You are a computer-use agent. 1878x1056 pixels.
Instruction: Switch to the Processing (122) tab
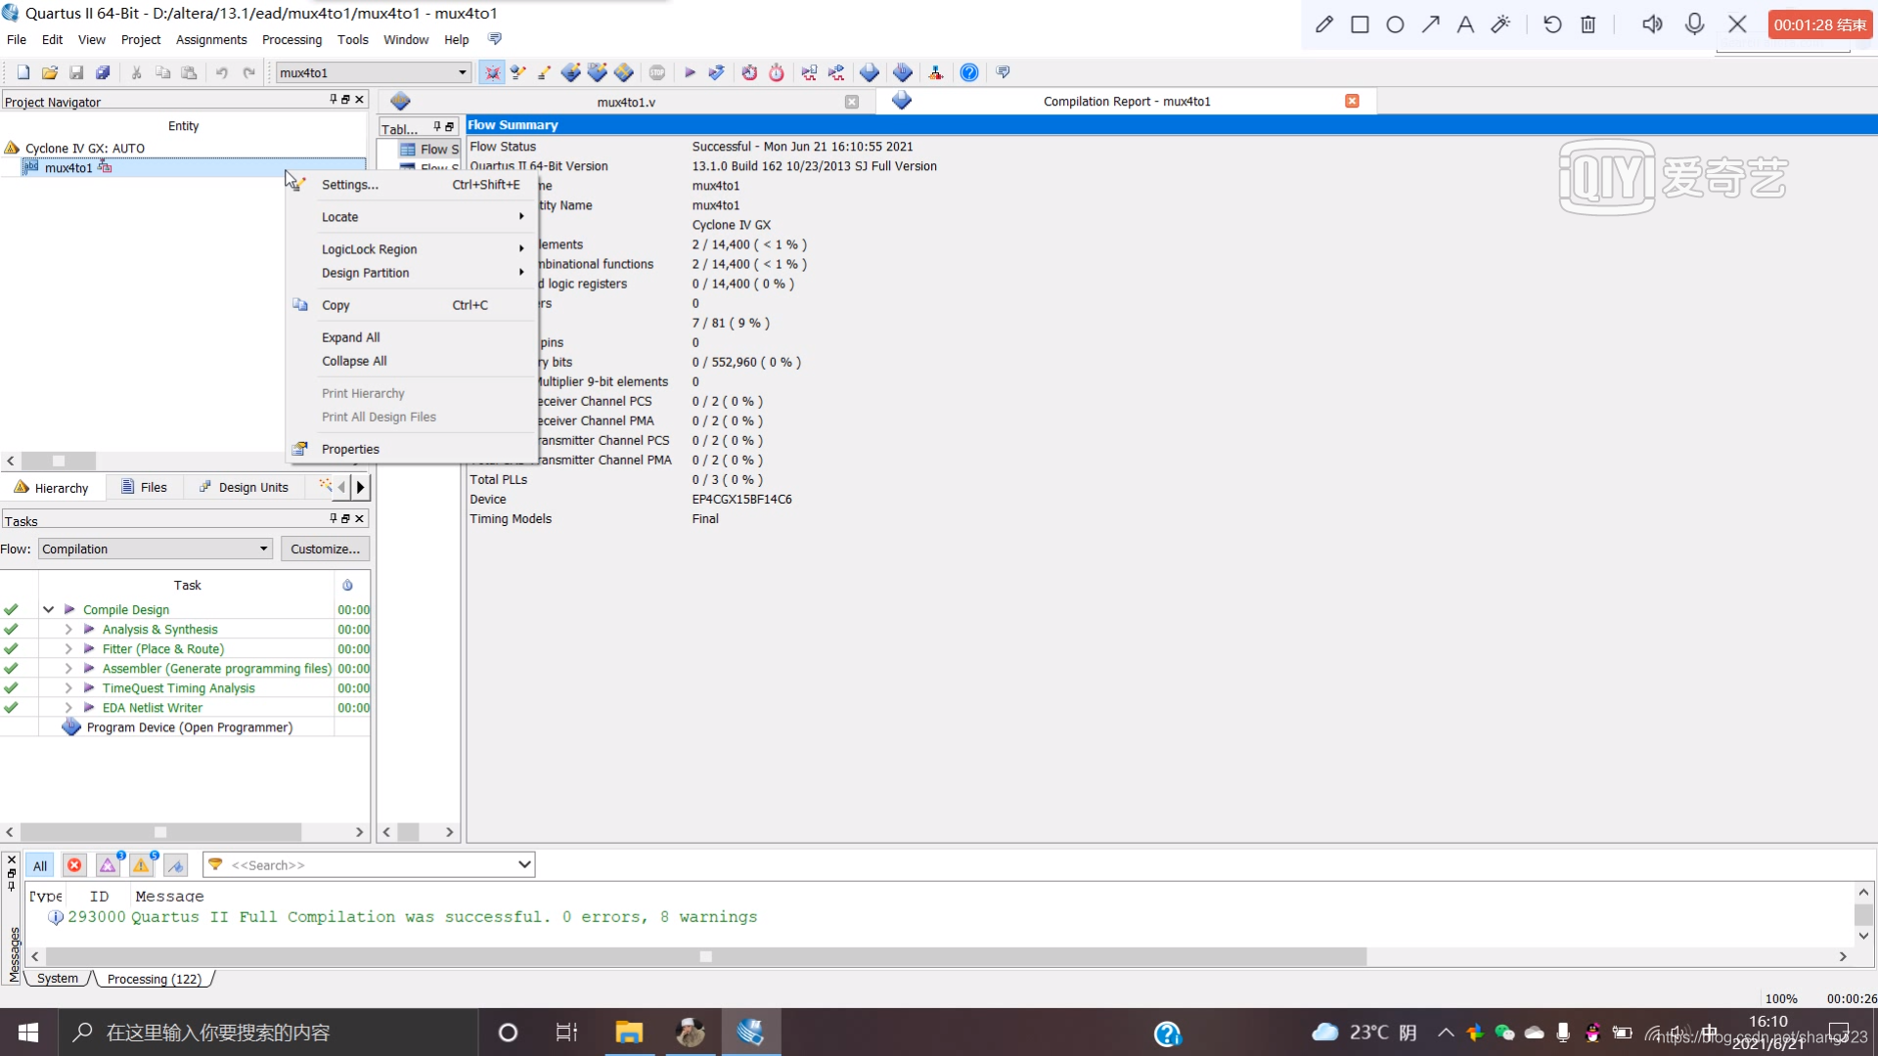[x=154, y=979]
